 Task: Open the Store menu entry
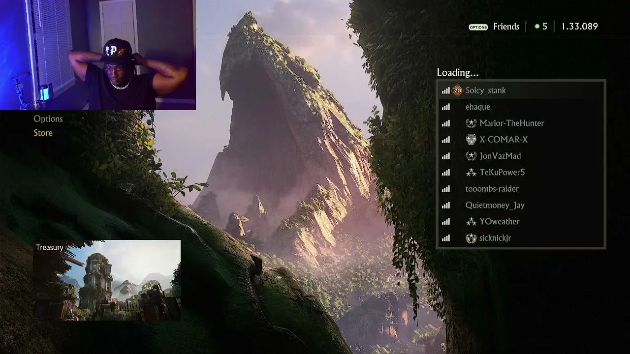tap(43, 133)
